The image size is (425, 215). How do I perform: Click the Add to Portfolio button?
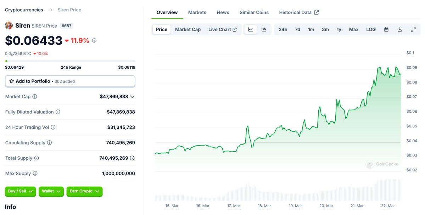[x=70, y=81]
